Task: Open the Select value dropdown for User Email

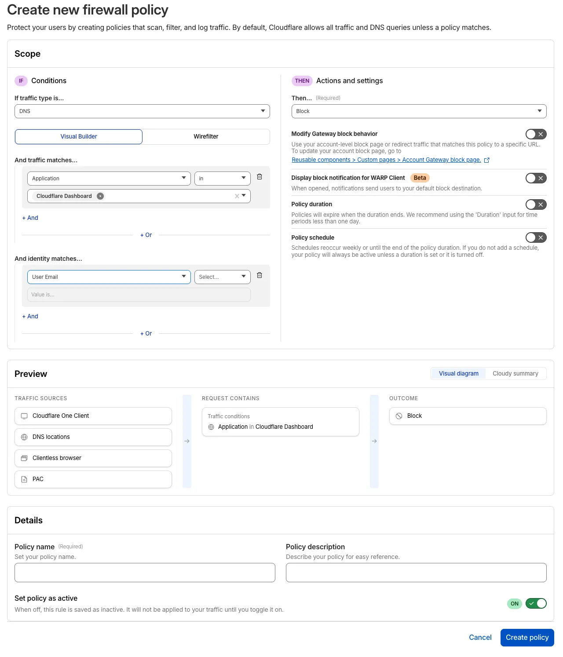Action: coord(222,277)
